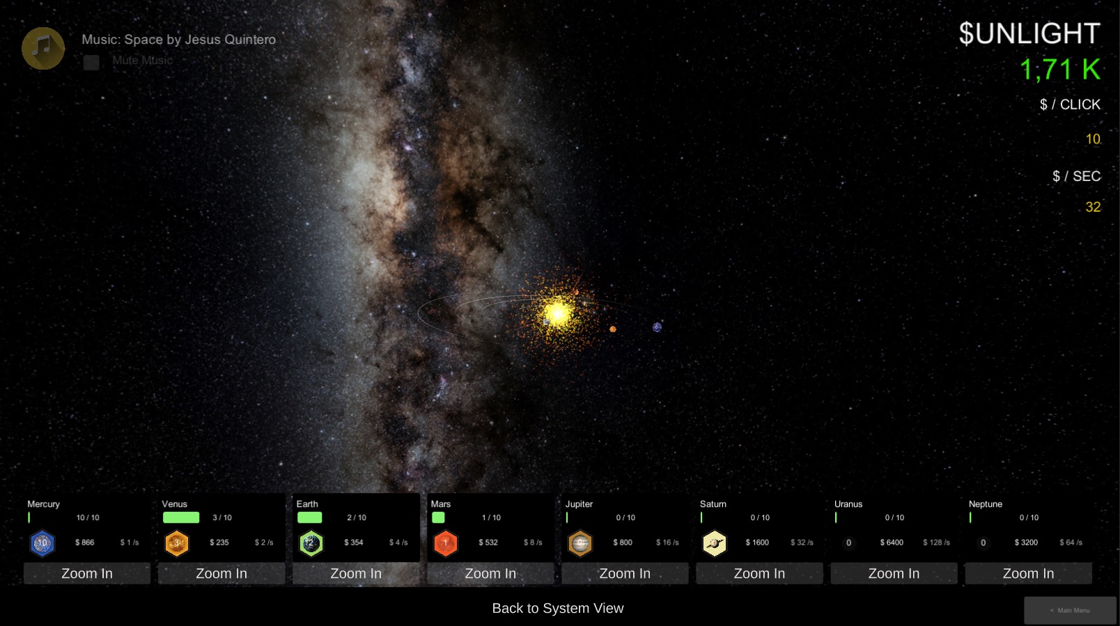Zoom in on Neptune
The width and height of the screenshot is (1120, 626).
[x=1028, y=574]
